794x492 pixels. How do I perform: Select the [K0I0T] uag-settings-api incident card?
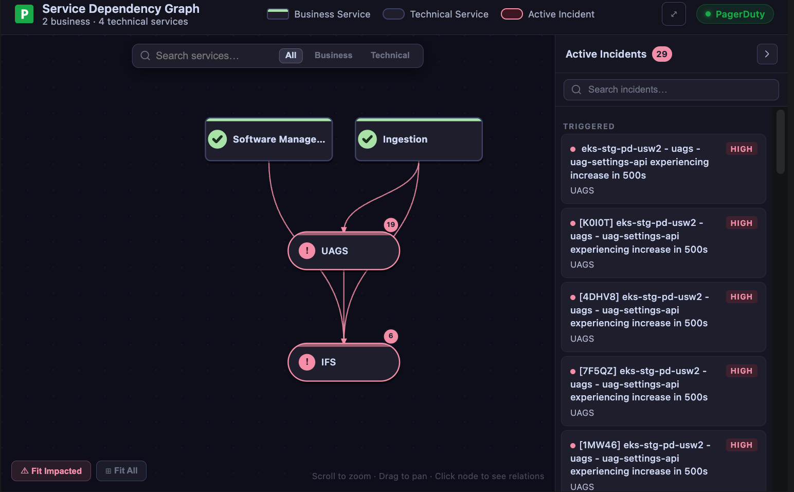[663, 243]
